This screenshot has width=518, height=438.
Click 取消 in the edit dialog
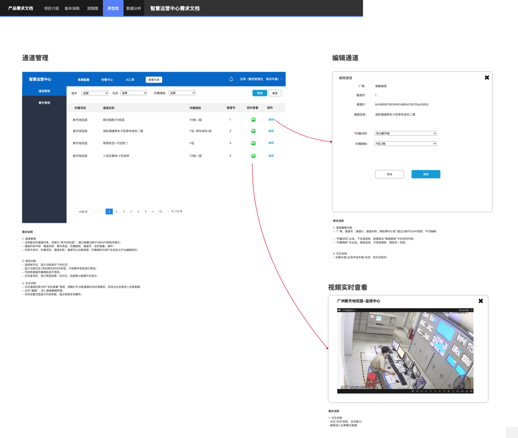(x=390, y=174)
